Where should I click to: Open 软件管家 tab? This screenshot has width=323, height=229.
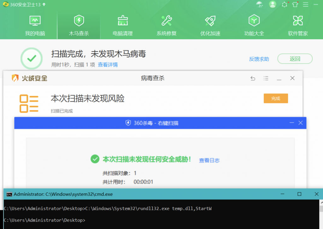[x=298, y=26]
